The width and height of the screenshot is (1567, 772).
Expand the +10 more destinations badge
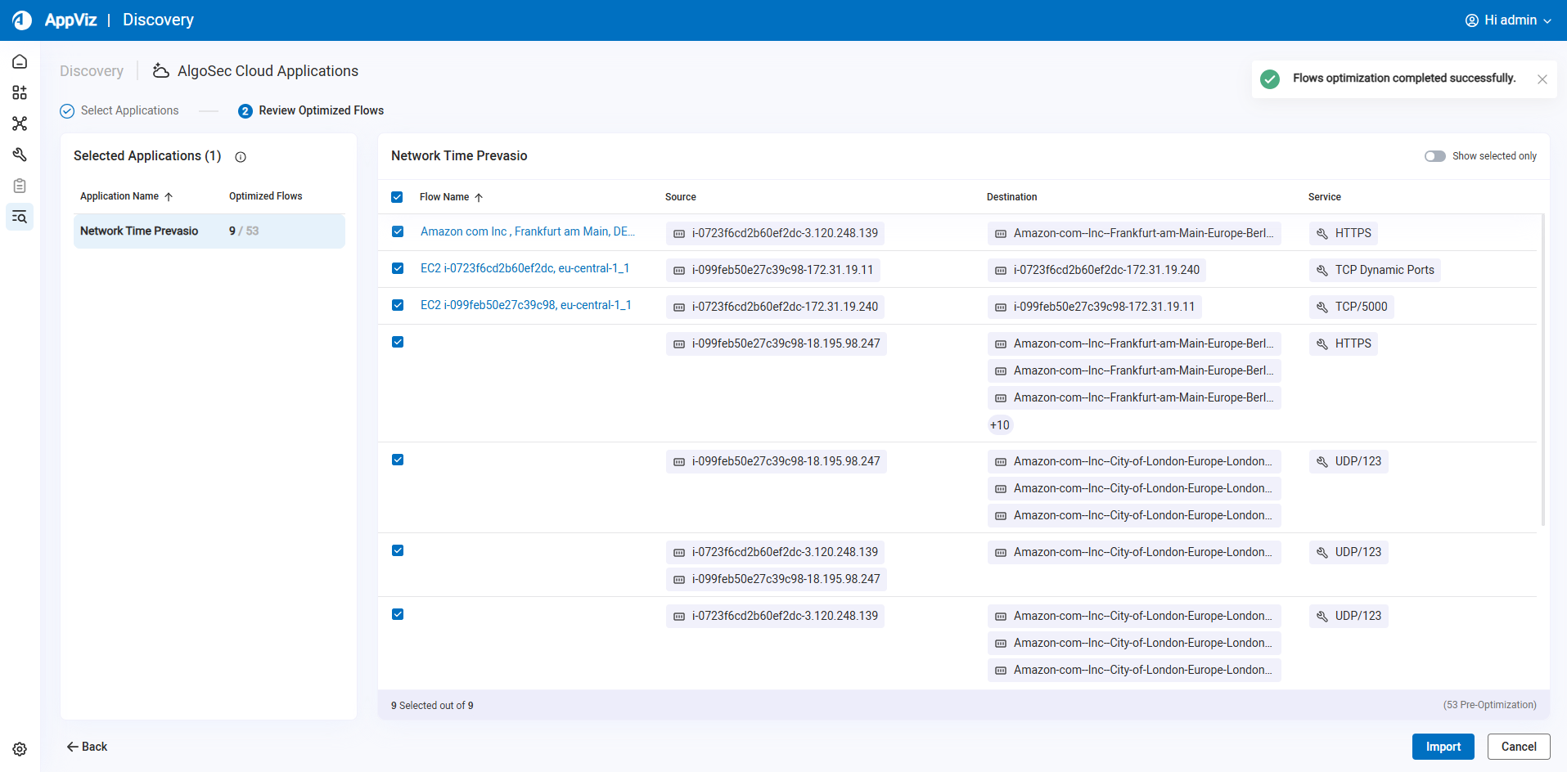999,425
